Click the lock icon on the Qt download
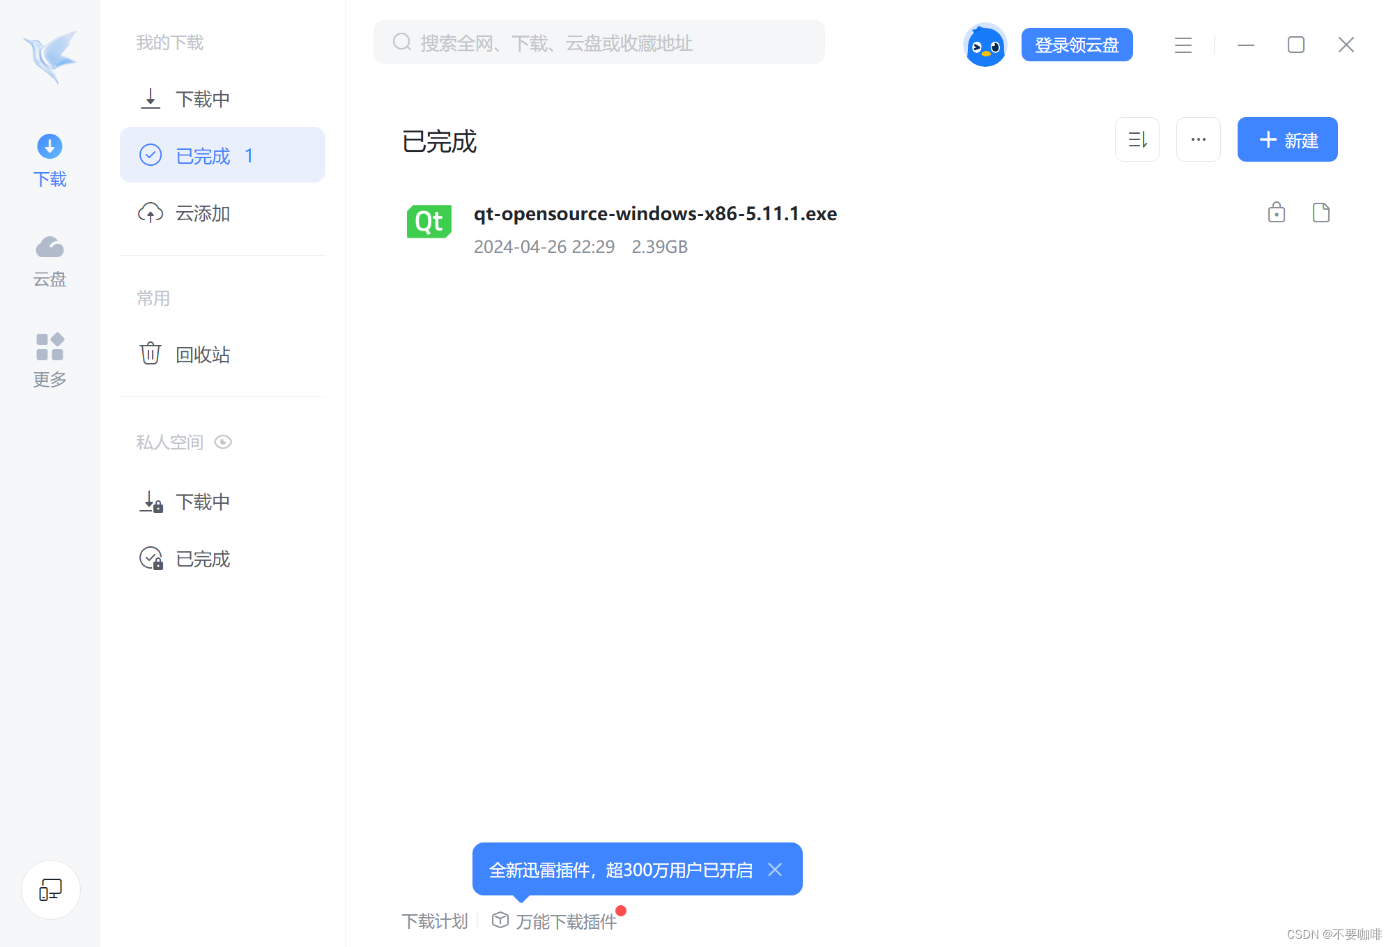 click(1277, 213)
